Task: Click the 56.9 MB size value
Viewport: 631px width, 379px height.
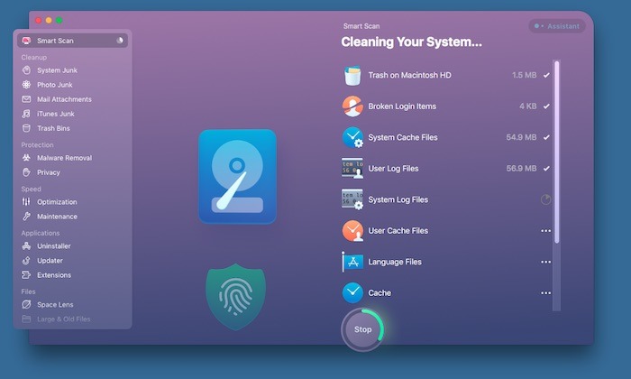Action: (x=521, y=169)
